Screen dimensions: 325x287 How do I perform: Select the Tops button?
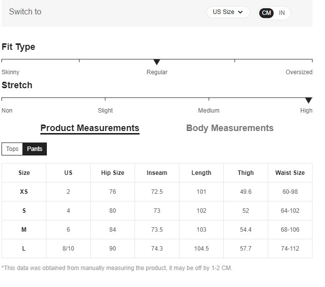click(x=12, y=149)
